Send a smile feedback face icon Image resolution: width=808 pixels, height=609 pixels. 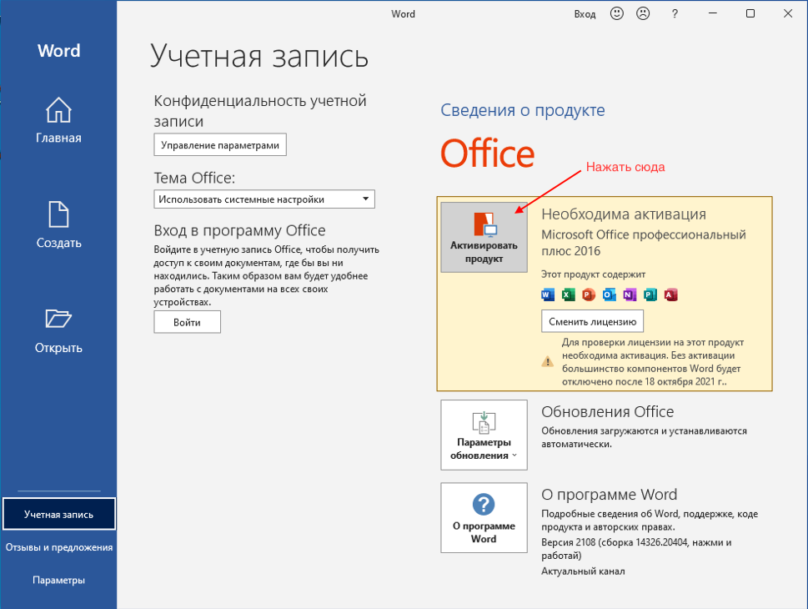click(616, 14)
